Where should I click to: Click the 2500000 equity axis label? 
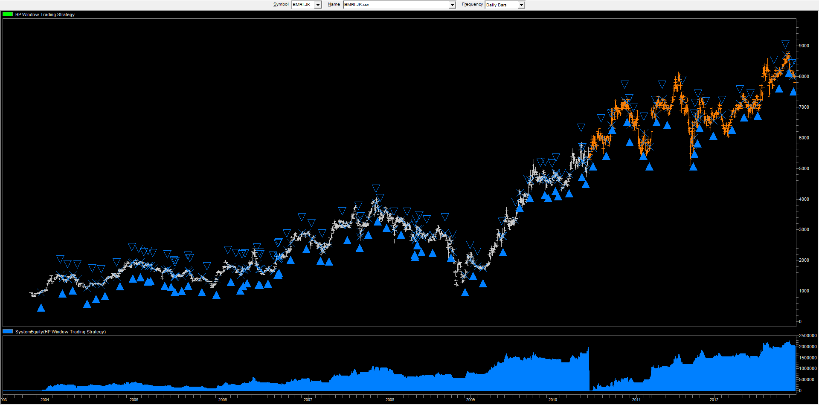[807, 336]
